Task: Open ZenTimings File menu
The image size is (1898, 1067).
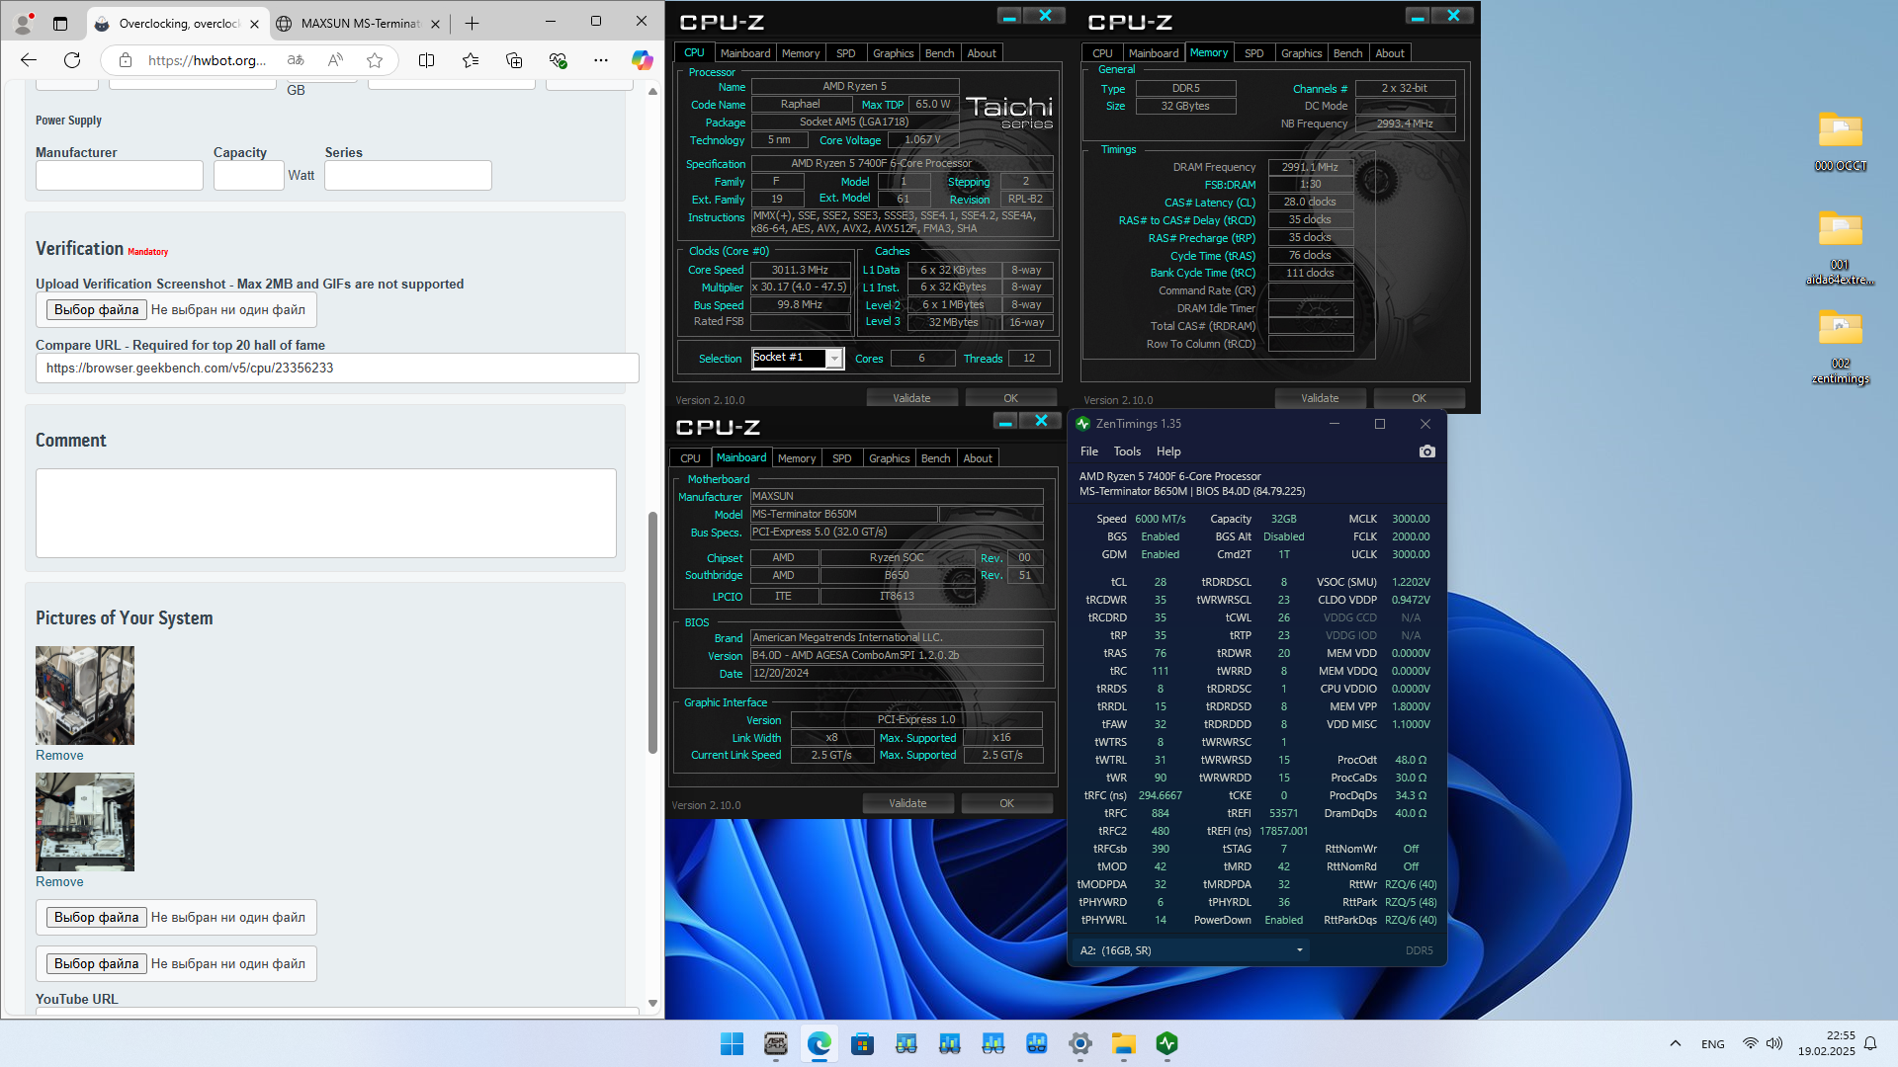Action: coord(1089,451)
